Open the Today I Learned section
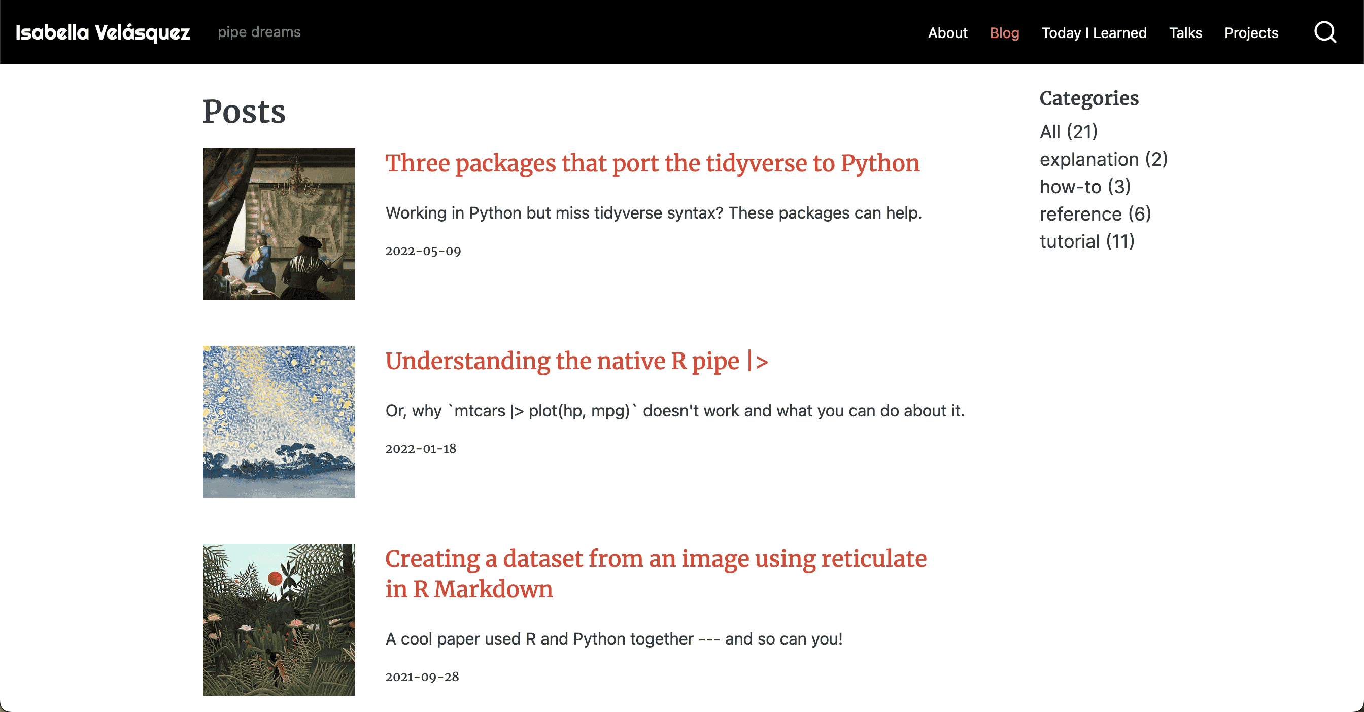 point(1094,33)
